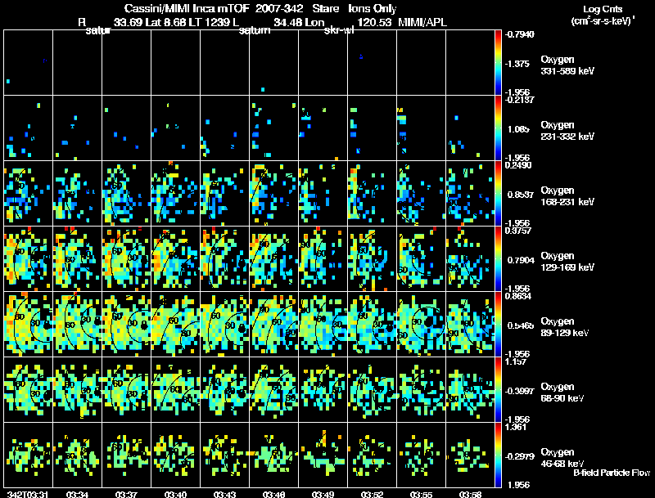655x498 pixels.
Task: Select the color bar beside Oxygen 168-231 keV
Action: click(498, 194)
